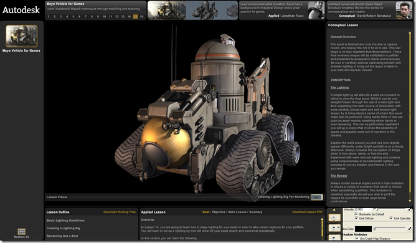
Task: Click Applied / Jonathan Tucci label
Action: pos(286,16)
